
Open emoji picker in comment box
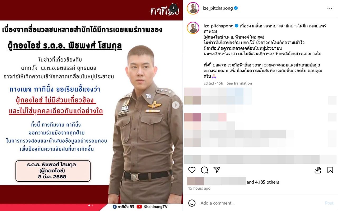tap(192, 203)
